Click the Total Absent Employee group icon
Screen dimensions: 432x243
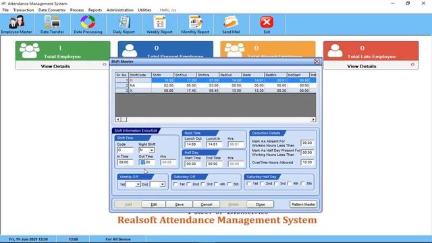click(x=234, y=50)
